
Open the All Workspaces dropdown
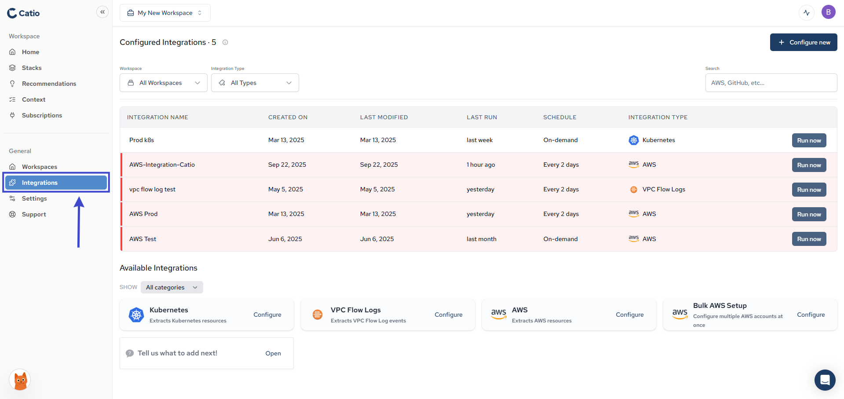coord(163,83)
